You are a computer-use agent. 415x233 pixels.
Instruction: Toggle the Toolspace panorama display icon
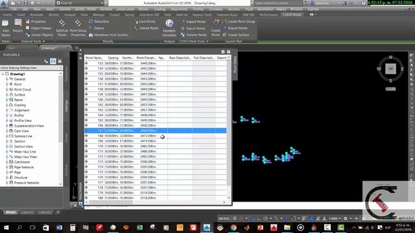point(53,61)
